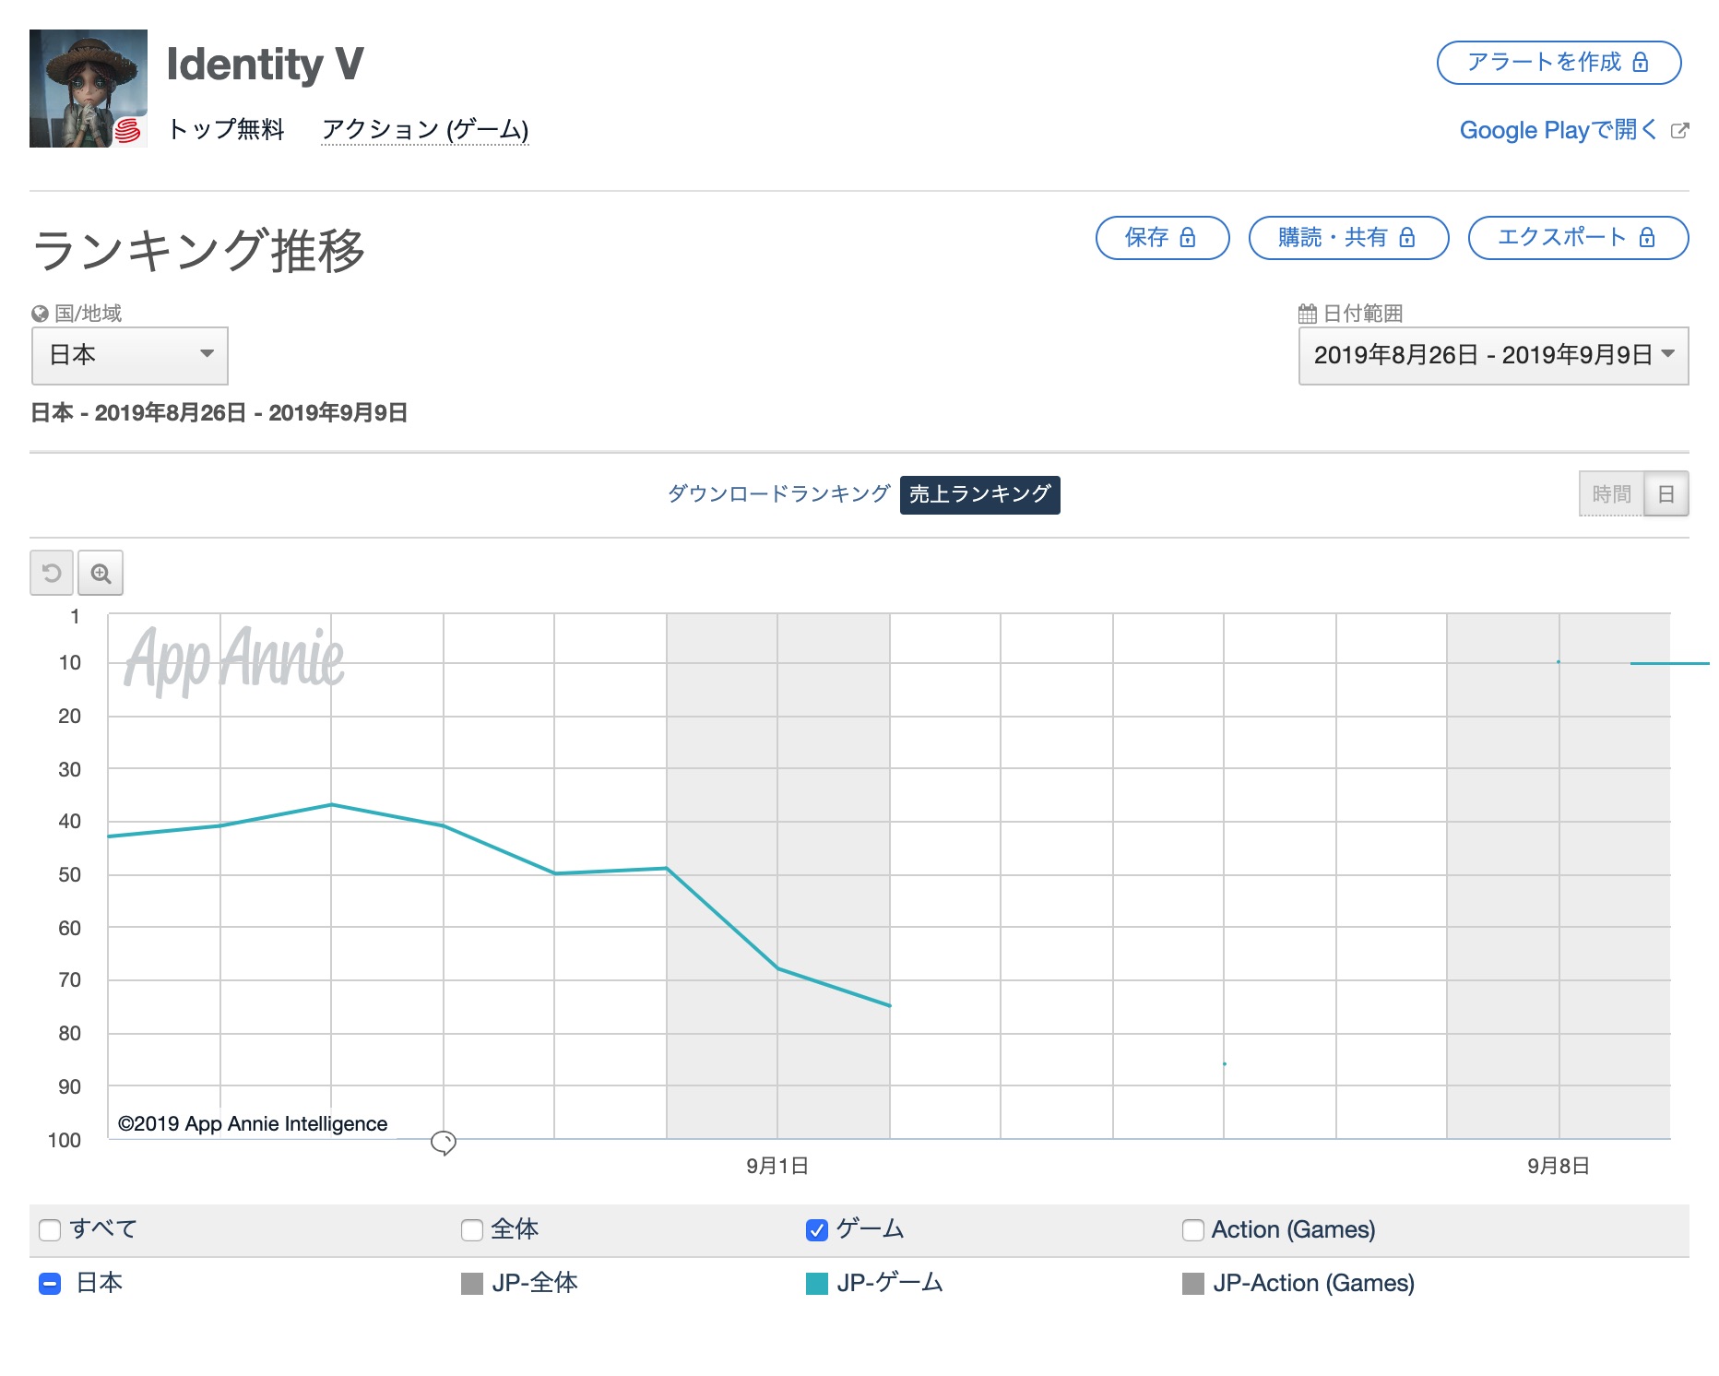The width and height of the screenshot is (1719, 1376).
Task: Check the すべて checkbox
Action: click(50, 1230)
